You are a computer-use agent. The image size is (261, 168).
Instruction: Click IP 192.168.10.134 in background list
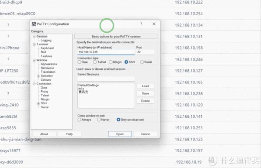click(189, 25)
